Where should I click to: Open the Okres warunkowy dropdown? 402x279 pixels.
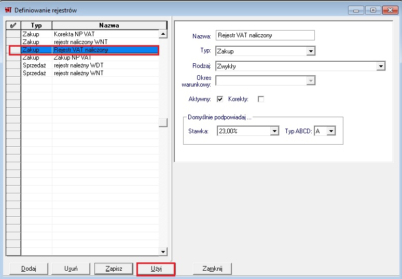[311, 80]
